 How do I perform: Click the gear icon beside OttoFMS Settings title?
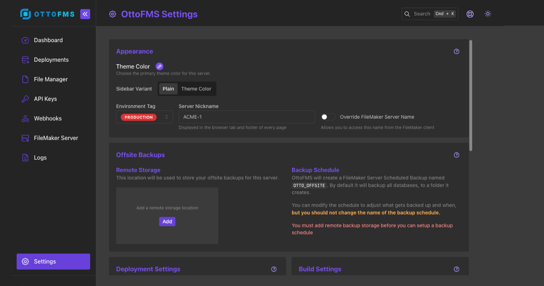click(112, 14)
